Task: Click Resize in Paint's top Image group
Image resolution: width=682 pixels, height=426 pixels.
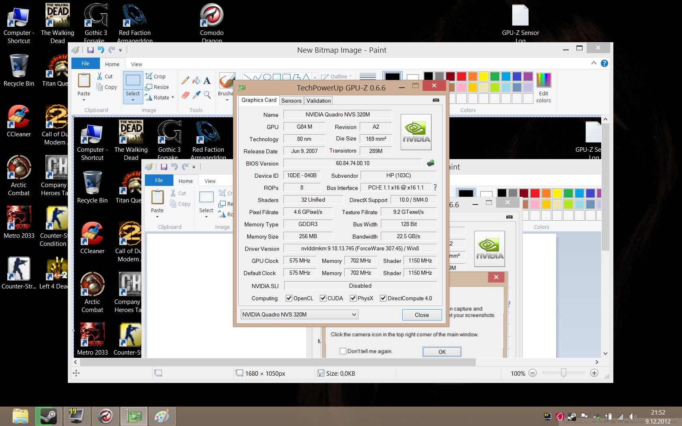Action: pos(157,87)
